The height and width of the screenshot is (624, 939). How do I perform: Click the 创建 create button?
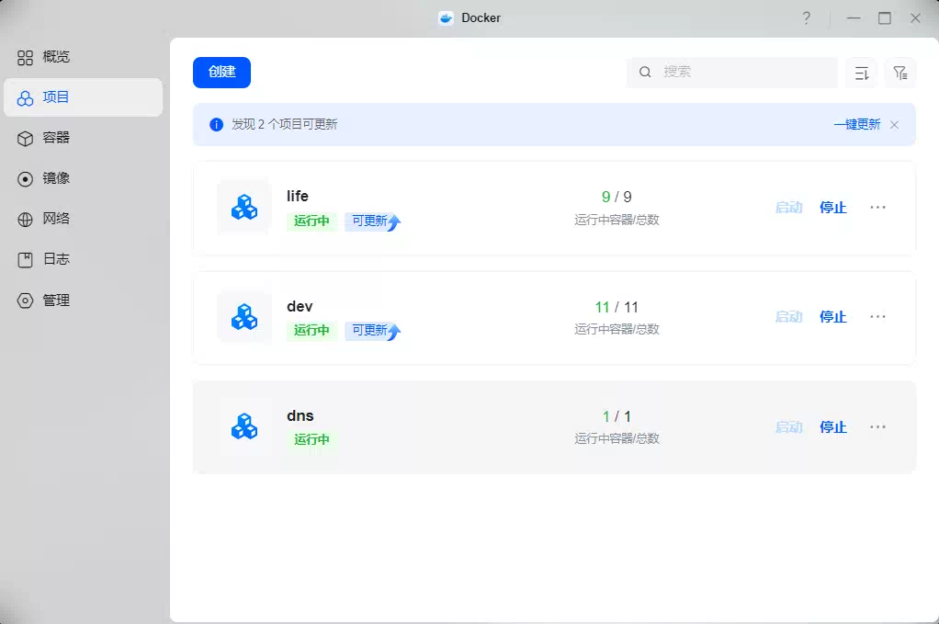pos(221,73)
